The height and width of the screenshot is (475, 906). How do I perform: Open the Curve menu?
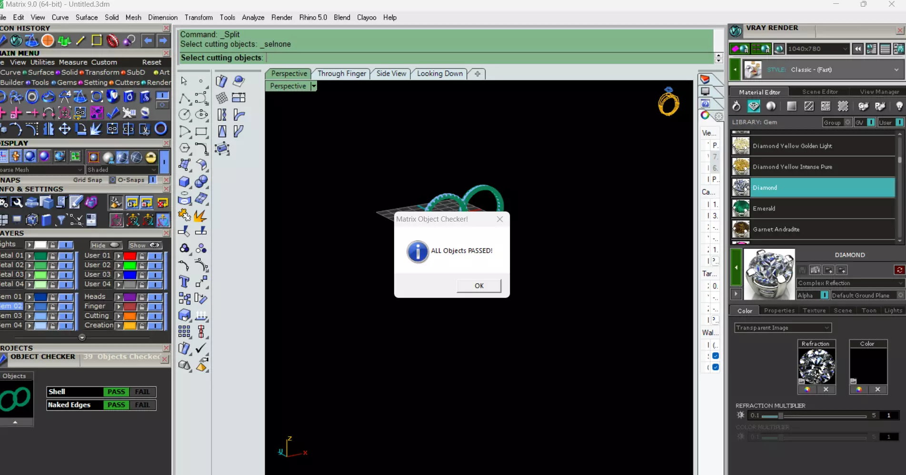tap(60, 18)
